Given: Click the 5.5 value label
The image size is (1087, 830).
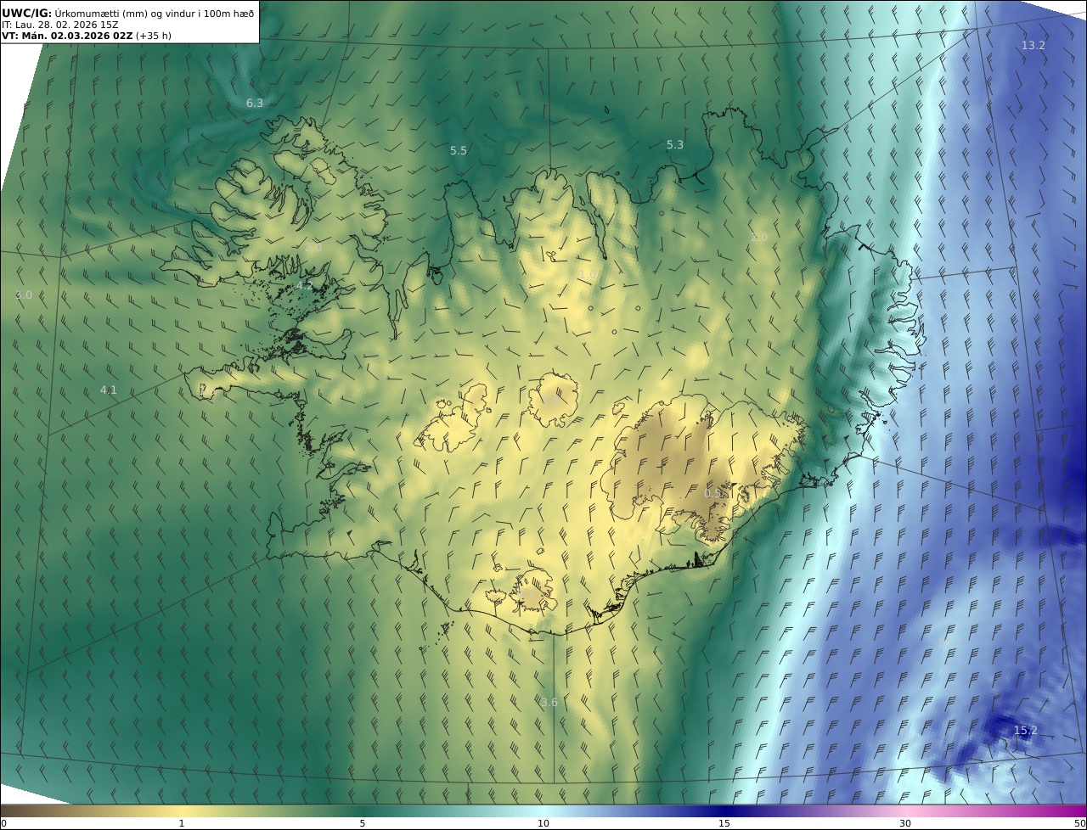Looking at the screenshot, I should tap(459, 150).
